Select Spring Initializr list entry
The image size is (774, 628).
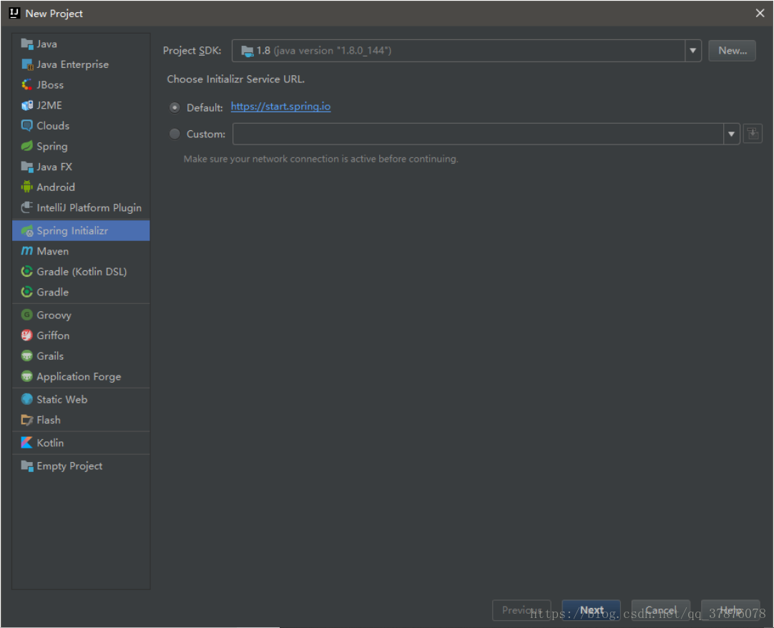(81, 230)
